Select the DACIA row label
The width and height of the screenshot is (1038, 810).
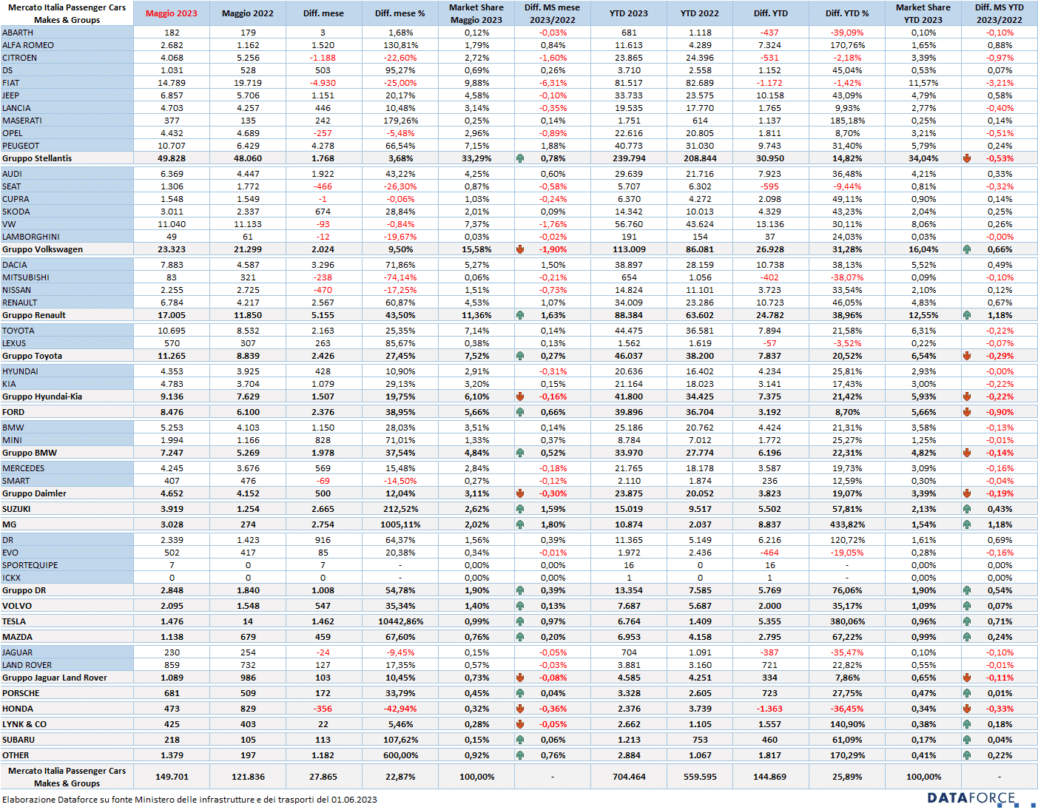[15, 265]
